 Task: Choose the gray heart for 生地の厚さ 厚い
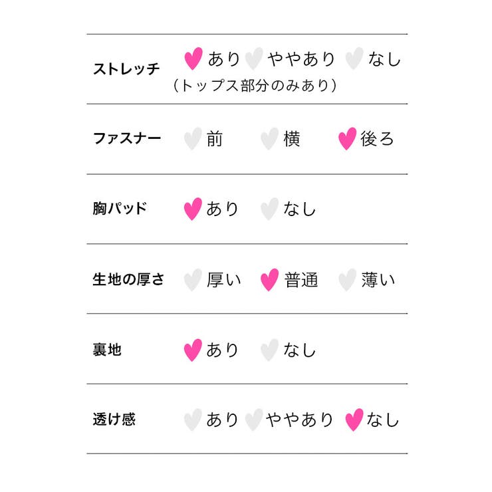193,279
